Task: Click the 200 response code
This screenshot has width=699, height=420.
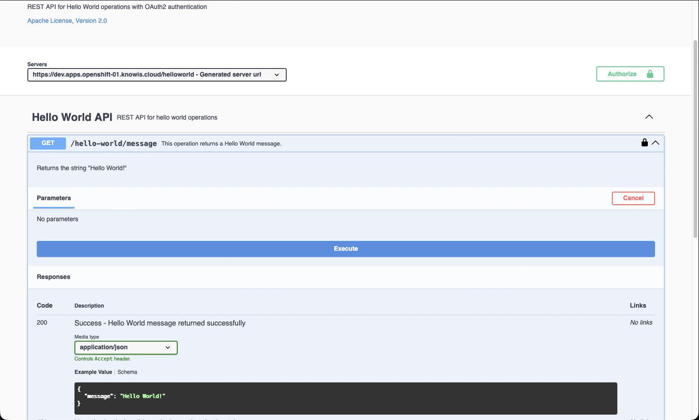Action: point(42,322)
